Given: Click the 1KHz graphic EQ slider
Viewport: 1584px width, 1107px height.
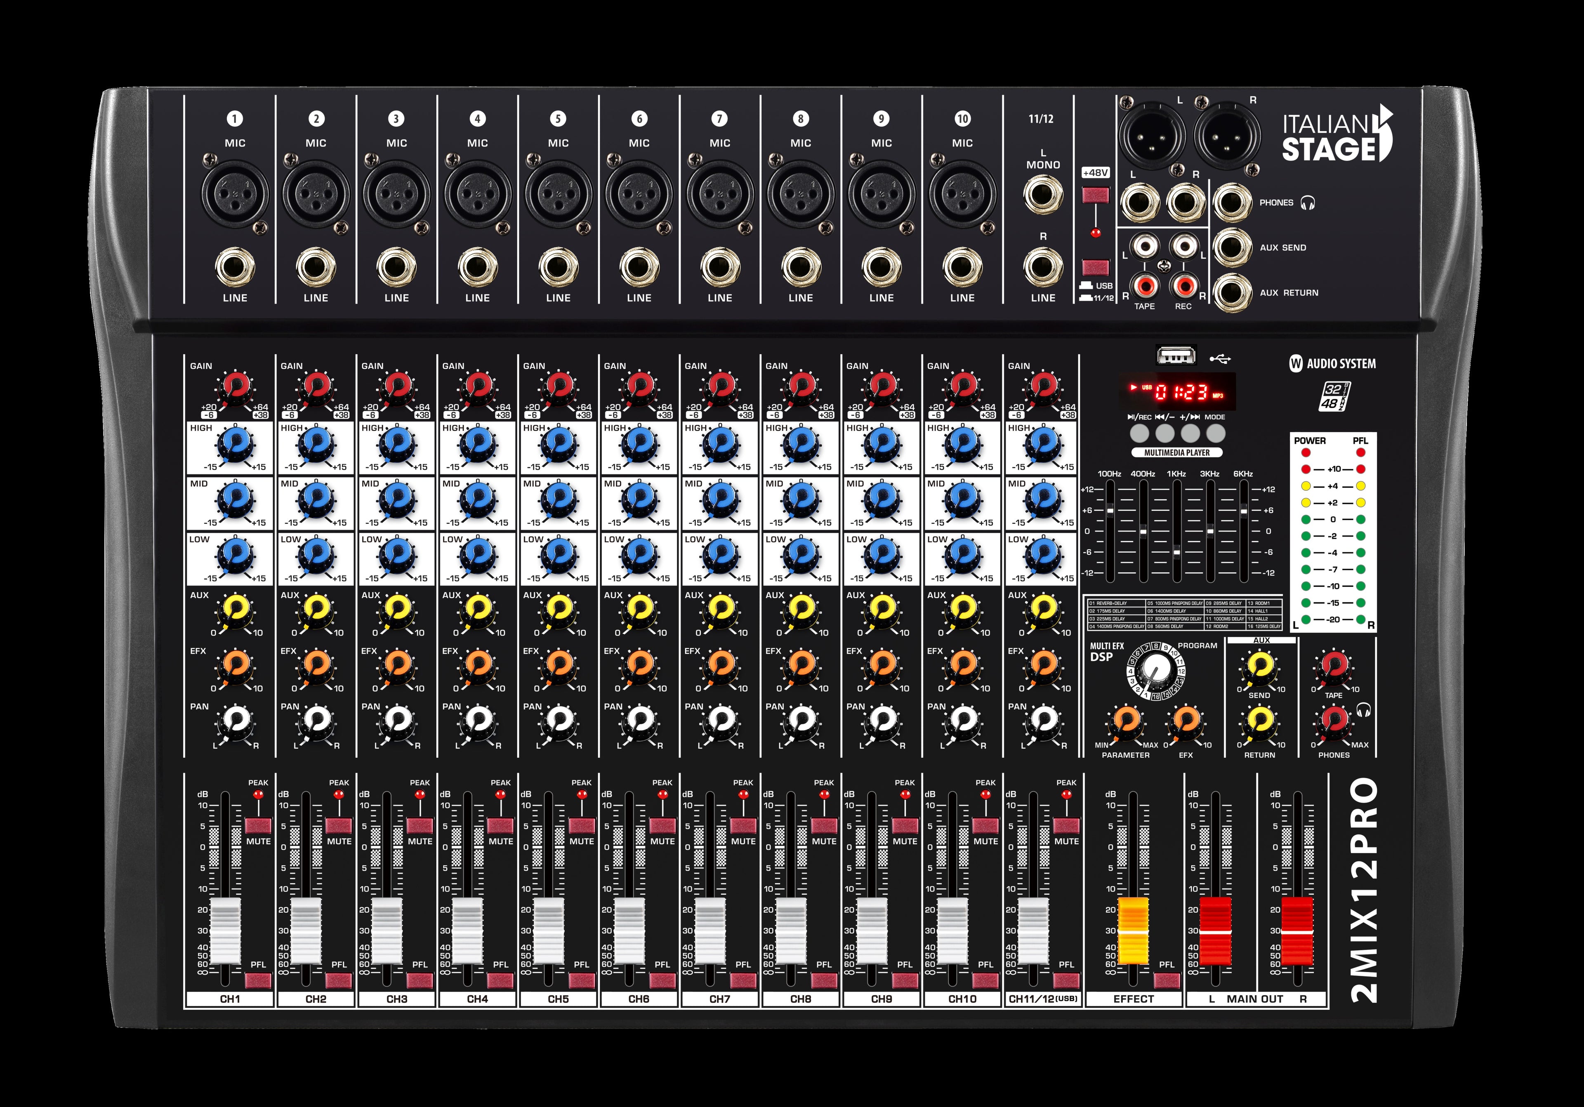Looking at the screenshot, I should click(x=1177, y=552).
